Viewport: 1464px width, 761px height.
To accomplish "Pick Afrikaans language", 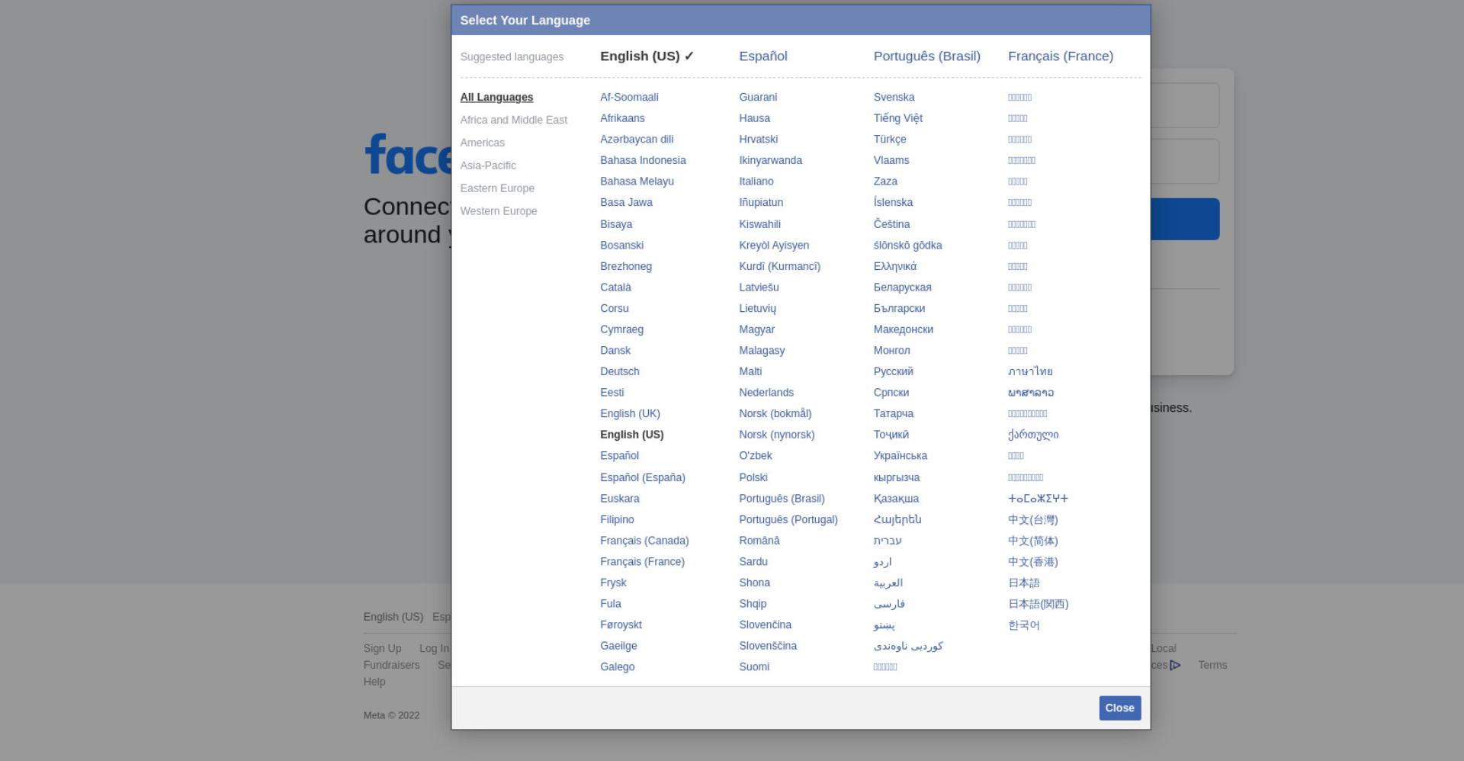I will 622,118.
